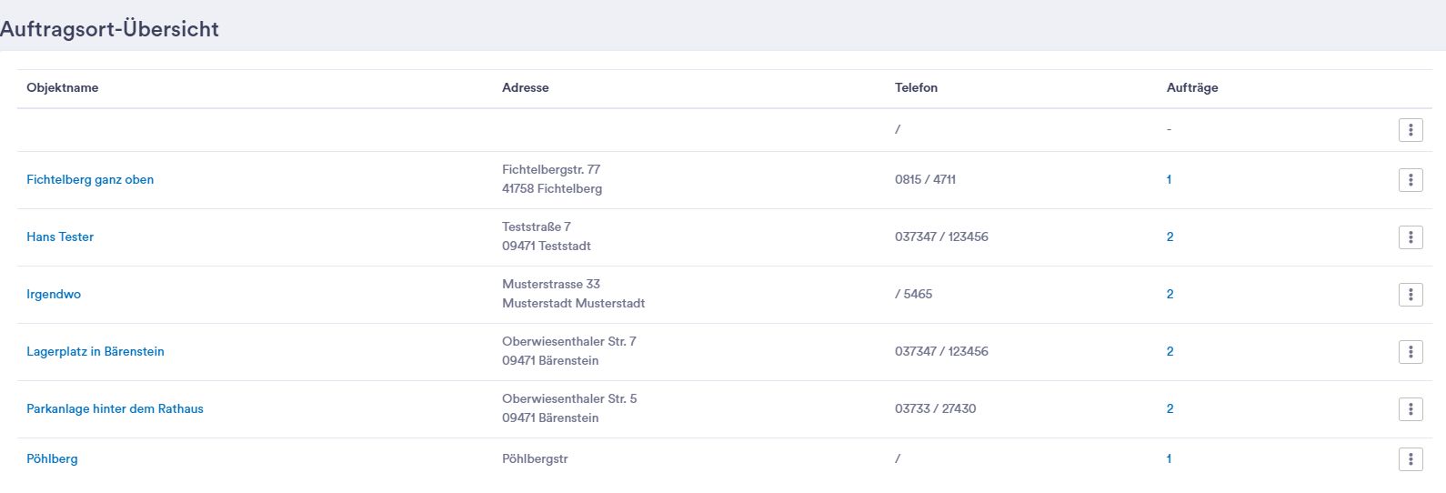
Task: Click order count 2 for Irgendwo
Action: pyautogui.click(x=1170, y=295)
